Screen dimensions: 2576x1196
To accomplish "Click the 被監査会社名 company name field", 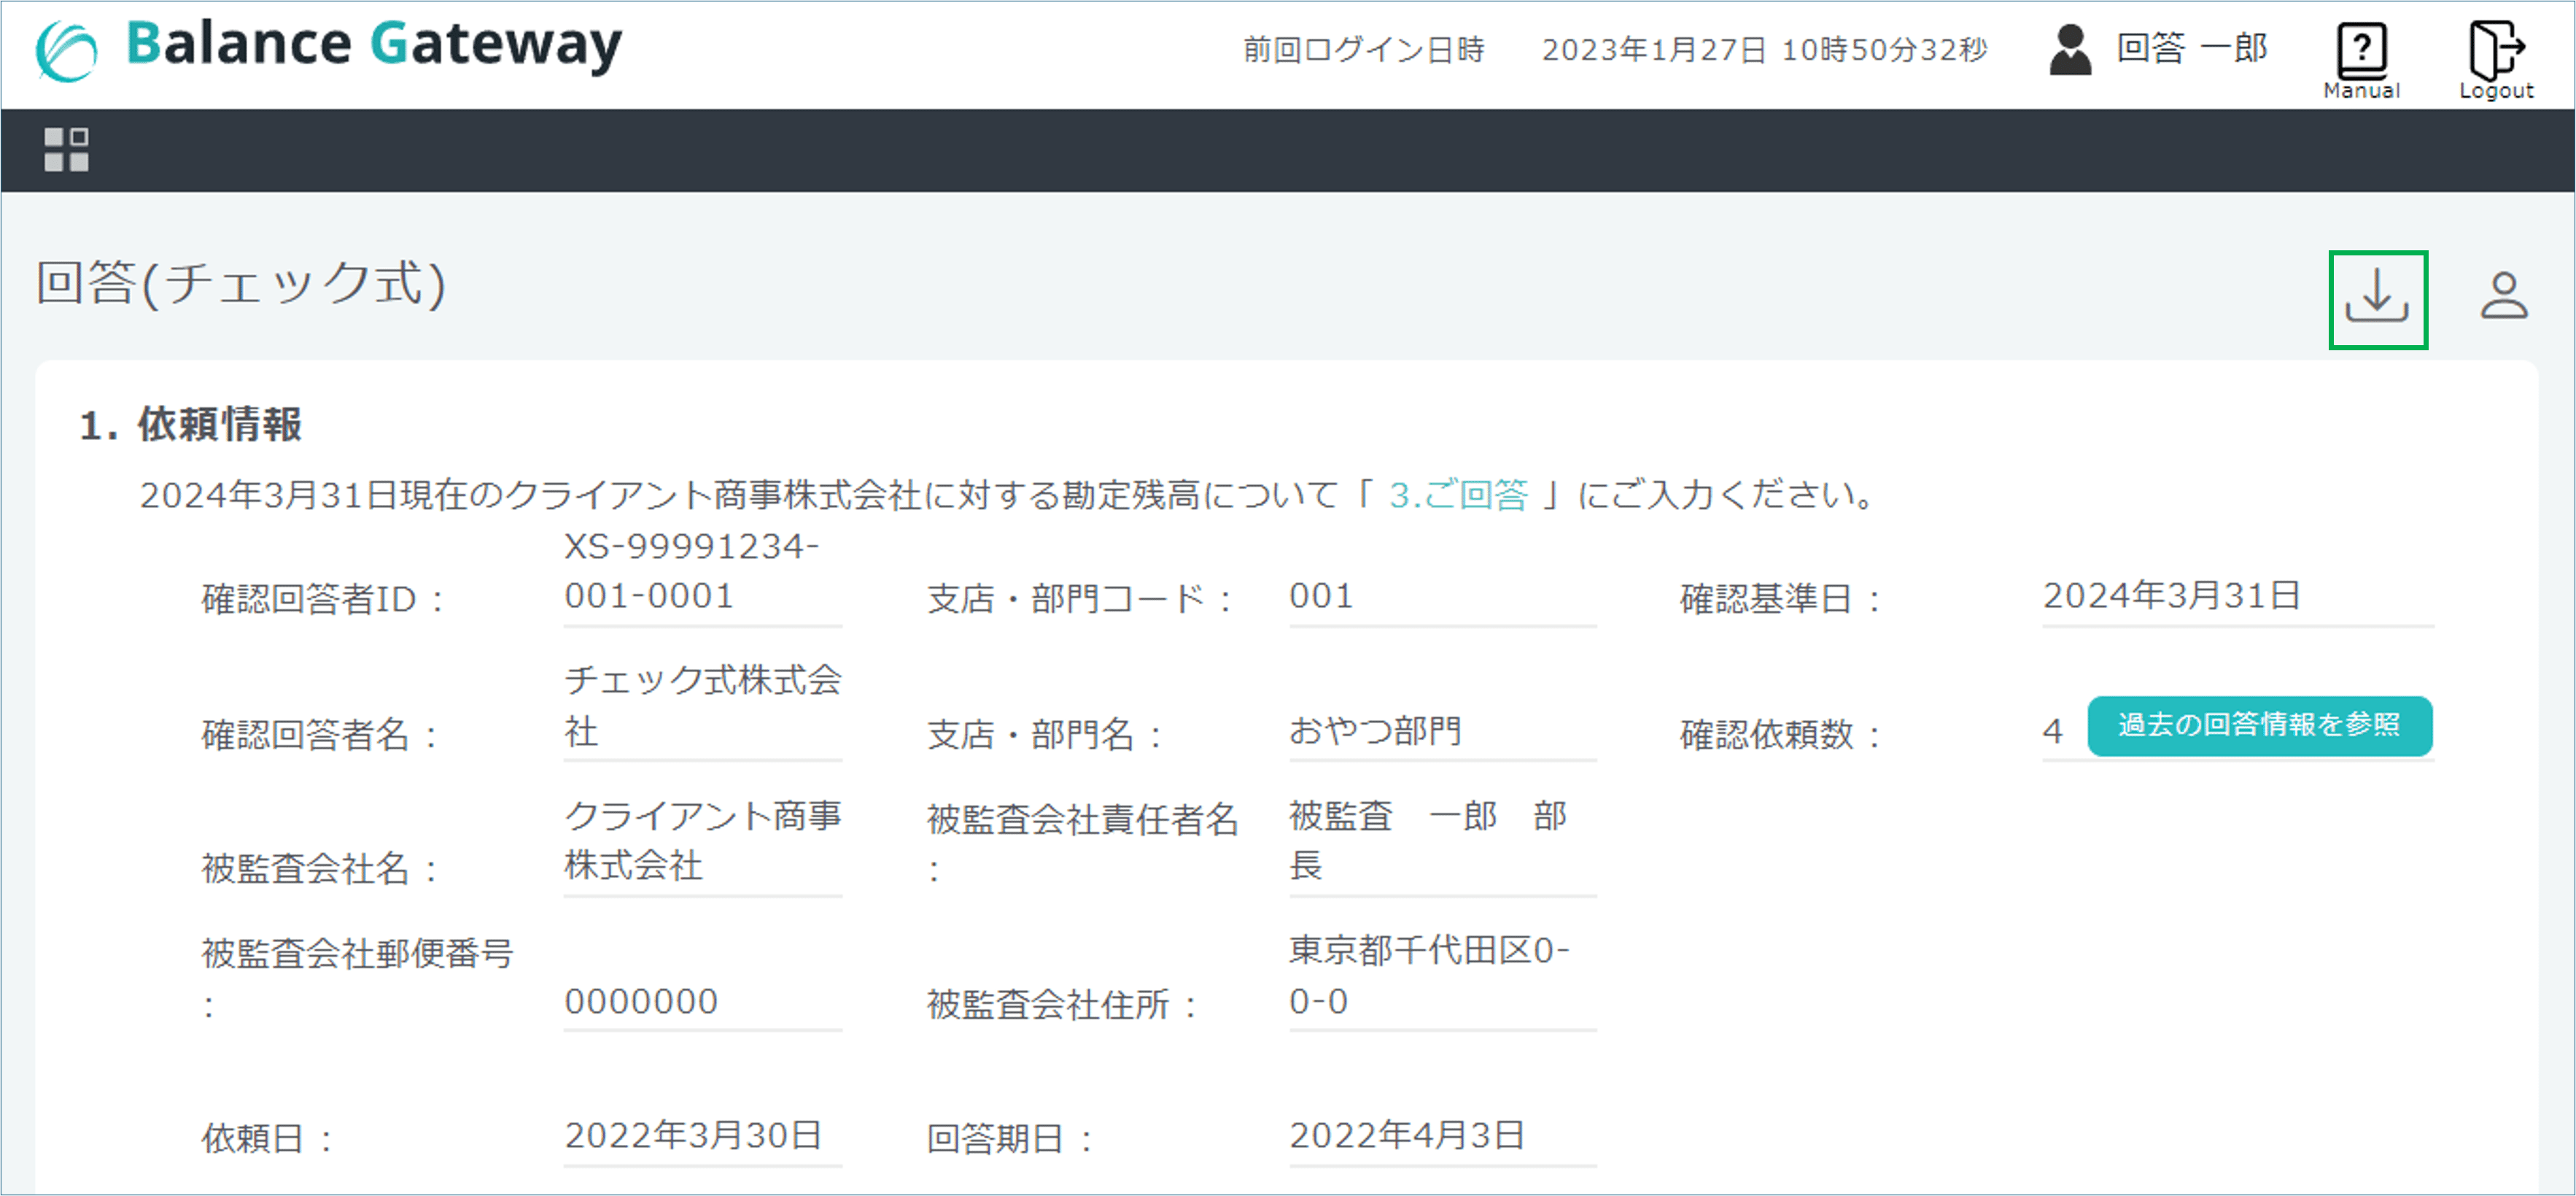I will [x=702, y=841].
